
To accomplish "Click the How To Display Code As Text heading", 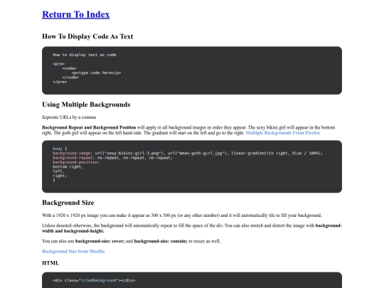I will [87, 36].
